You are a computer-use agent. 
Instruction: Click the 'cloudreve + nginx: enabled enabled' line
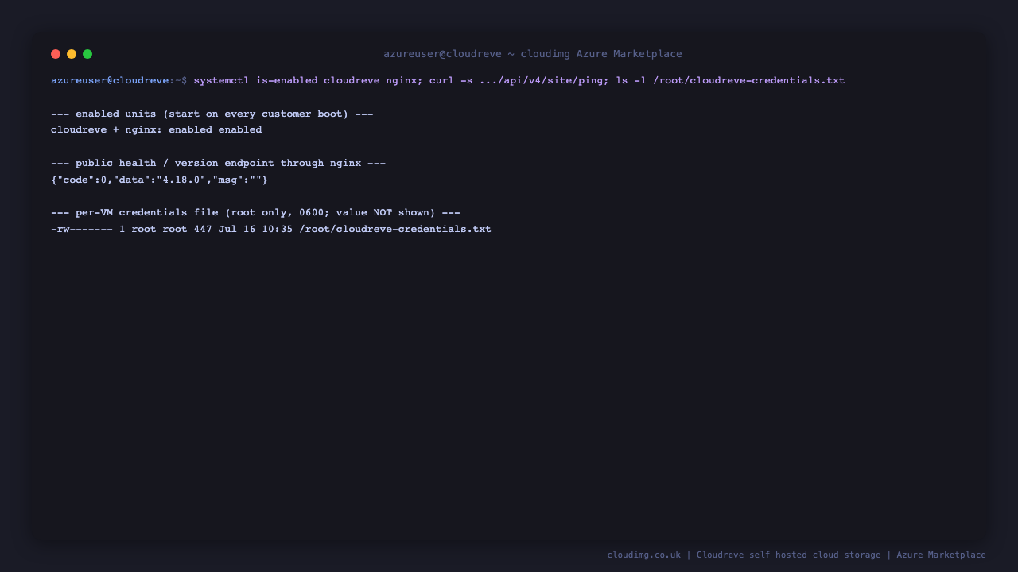(x=157, y=129)
